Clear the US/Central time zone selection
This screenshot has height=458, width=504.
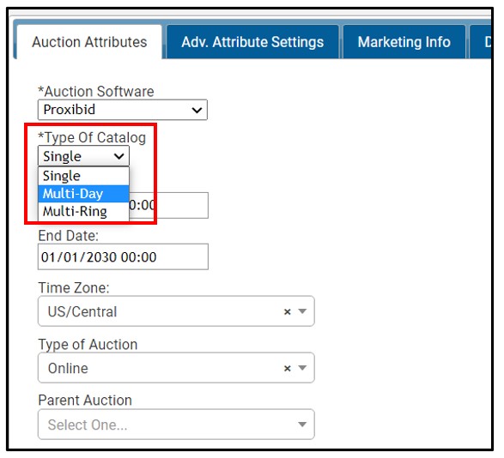(288, 311)
